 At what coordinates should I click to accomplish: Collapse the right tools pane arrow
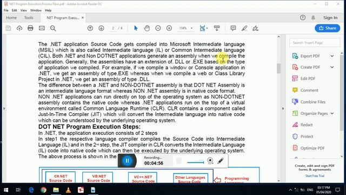coord(283,108)
